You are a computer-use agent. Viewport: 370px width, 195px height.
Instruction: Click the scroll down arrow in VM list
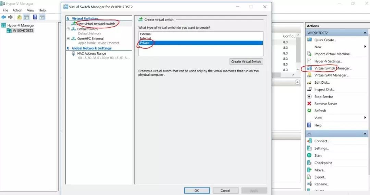coord(298,70)
